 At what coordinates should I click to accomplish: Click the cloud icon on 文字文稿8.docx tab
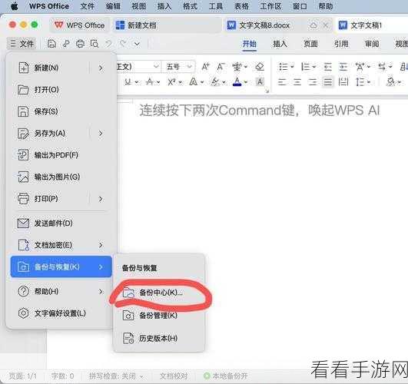click(x=313, y=25)
